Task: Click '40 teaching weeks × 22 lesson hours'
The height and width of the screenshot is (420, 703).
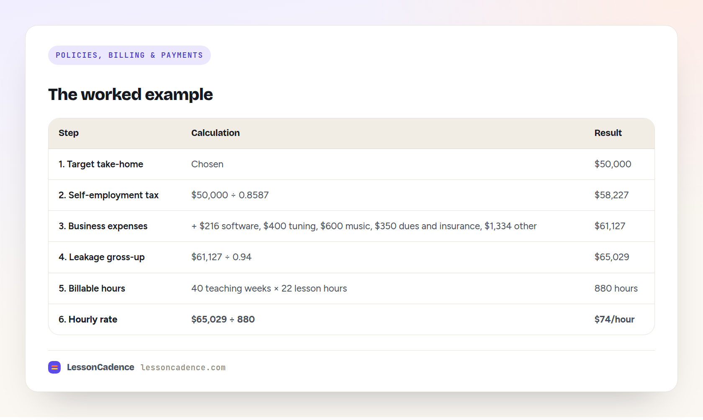Action: [x=269, y=289]
